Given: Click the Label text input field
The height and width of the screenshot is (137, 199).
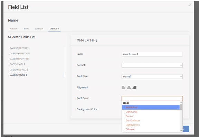Looking at the screenshot, I should 152,54.
